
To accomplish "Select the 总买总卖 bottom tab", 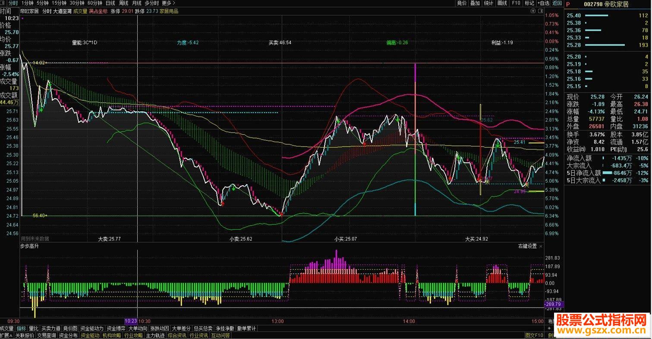I will click(203, 328).
